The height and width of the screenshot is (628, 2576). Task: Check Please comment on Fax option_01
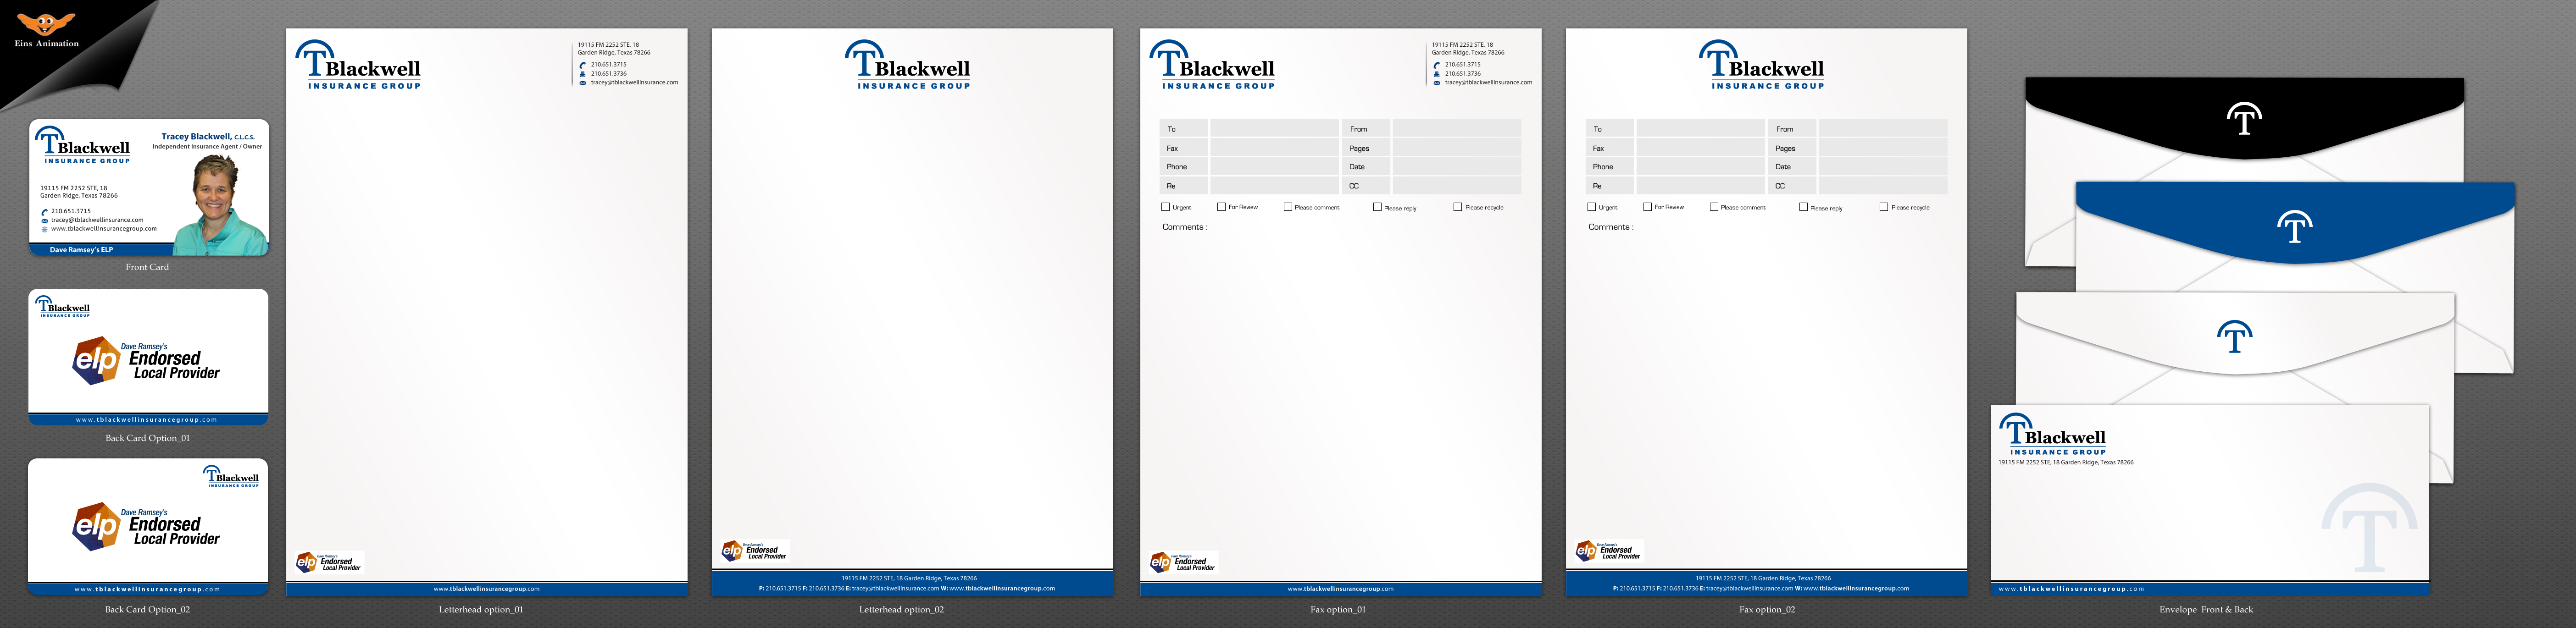[1288, 207]
